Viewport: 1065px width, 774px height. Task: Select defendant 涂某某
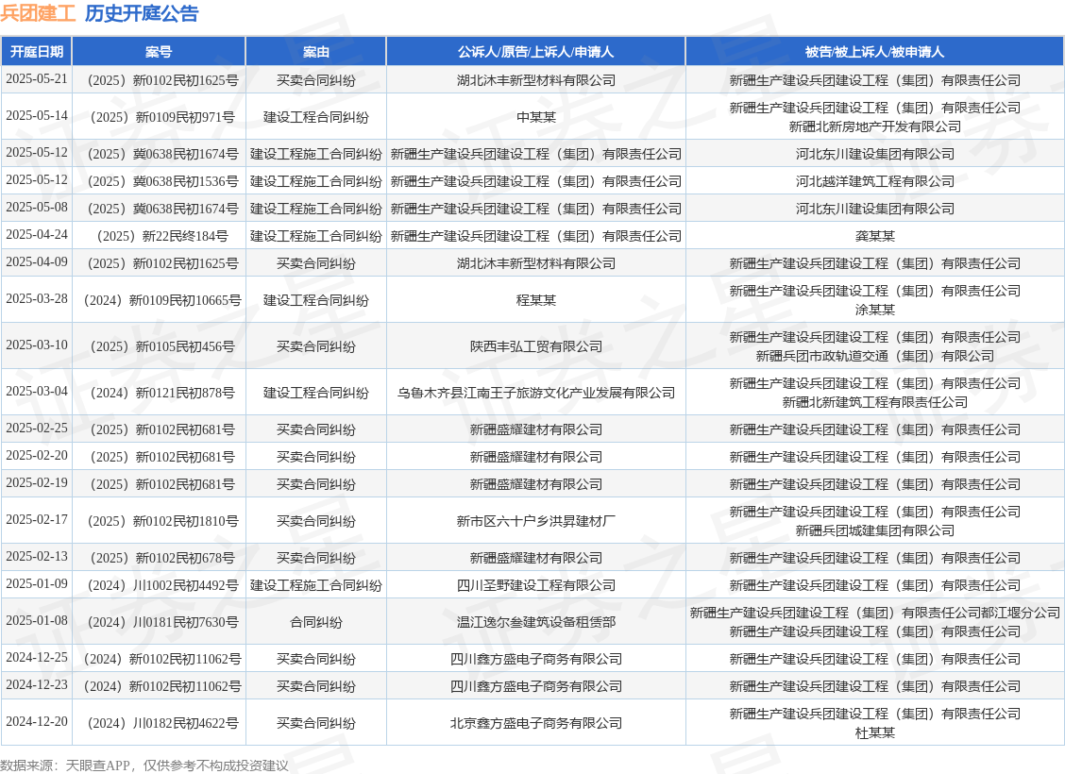[x=875, y=310]
